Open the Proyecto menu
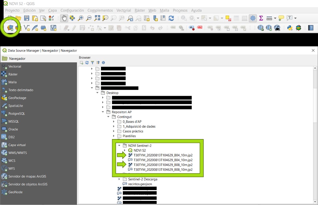Viewport: 318px width, 205px height. [12, 10]
